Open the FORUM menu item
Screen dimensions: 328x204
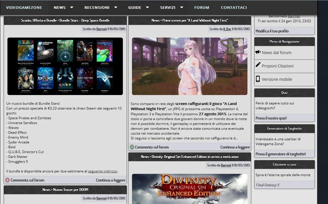pyautogui.click(x=202, y=7)
